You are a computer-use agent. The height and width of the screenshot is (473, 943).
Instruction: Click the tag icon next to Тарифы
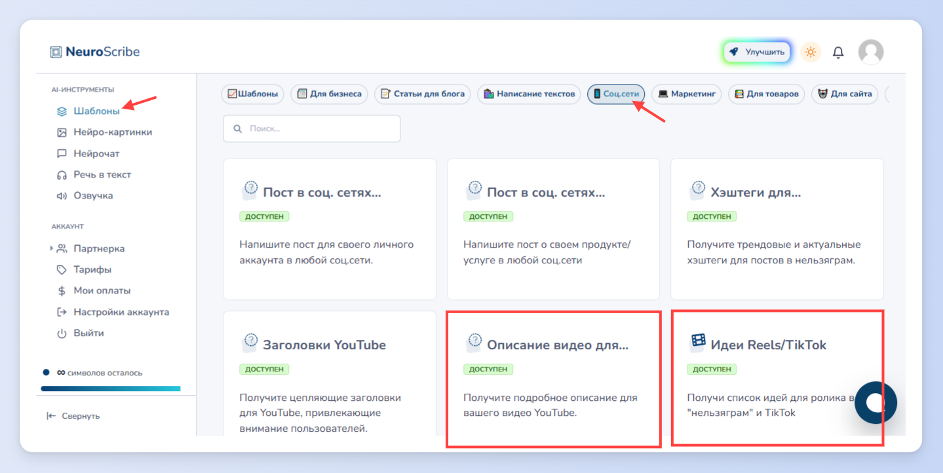pos(62,269)
